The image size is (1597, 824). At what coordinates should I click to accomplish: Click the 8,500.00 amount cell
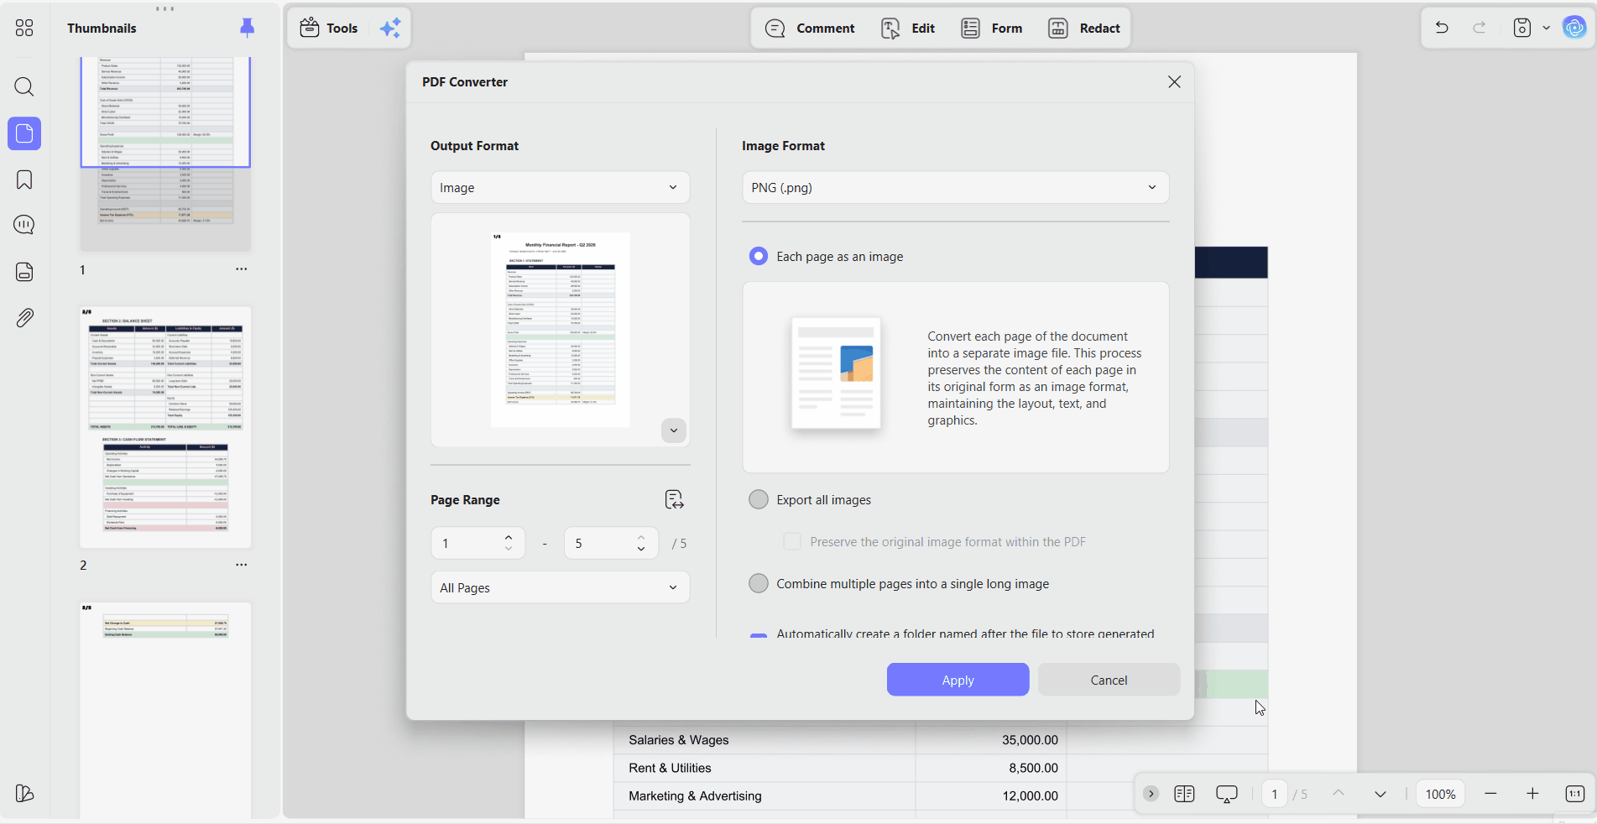tap(991, 768)
